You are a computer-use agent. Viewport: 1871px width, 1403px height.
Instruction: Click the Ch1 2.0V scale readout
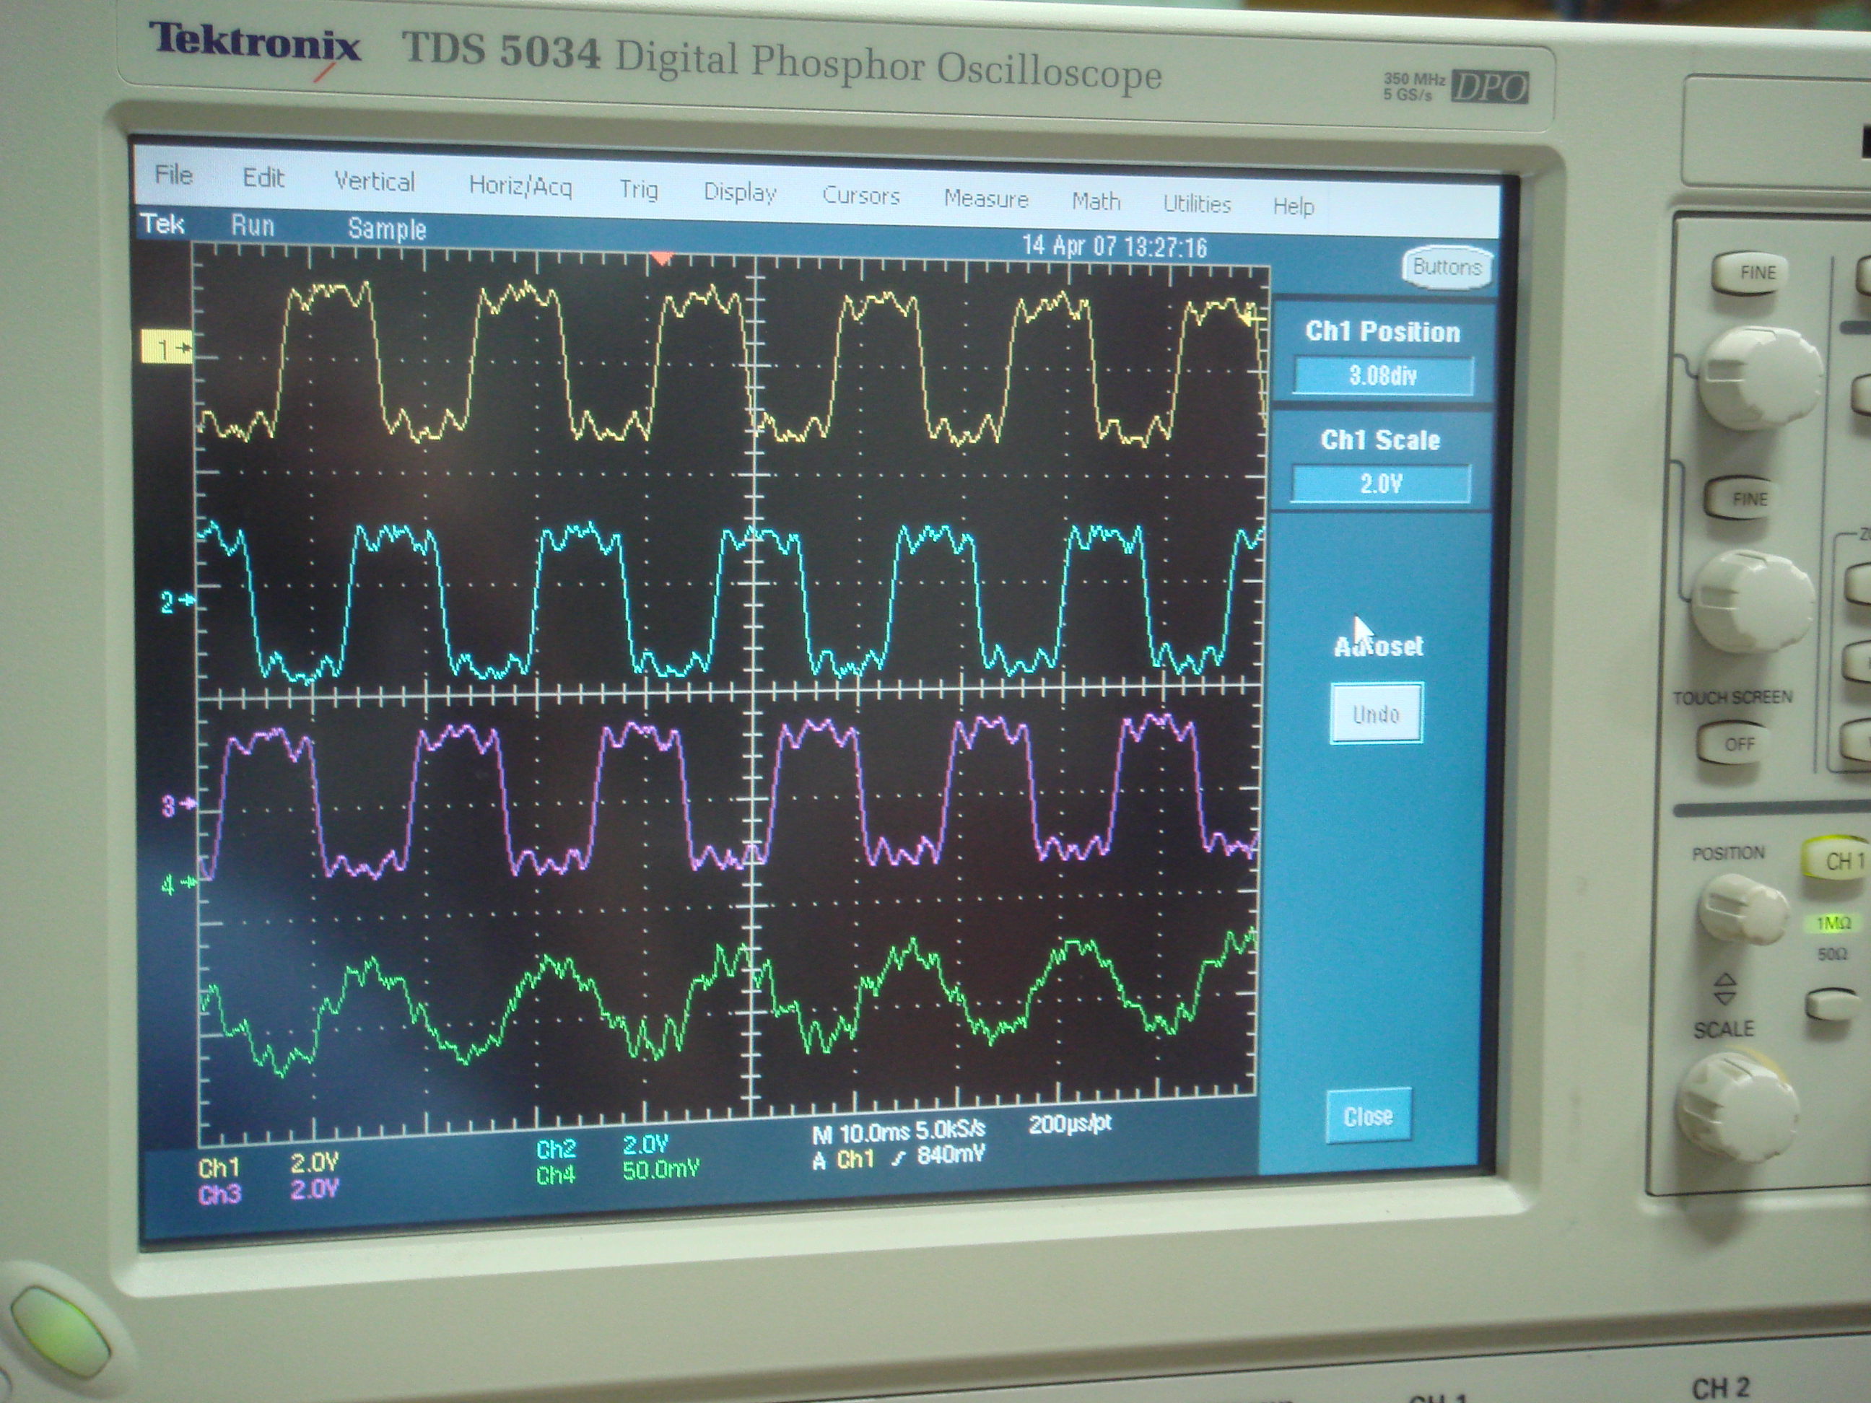pos(268,1166)
